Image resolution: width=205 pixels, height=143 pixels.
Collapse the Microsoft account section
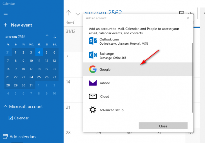click(x=5, y=106)
